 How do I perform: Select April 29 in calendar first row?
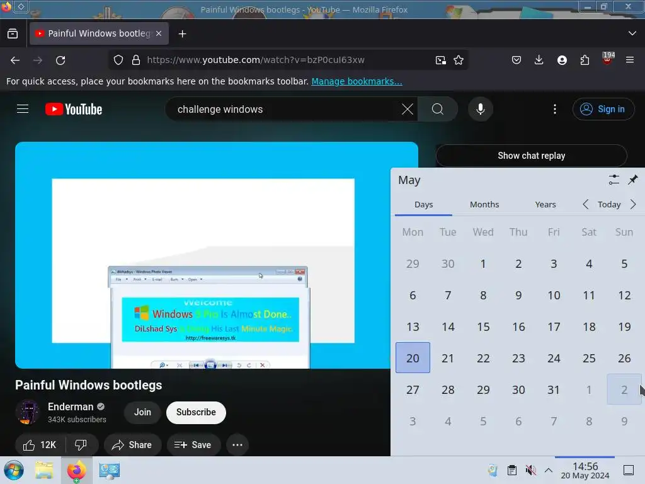click(x=413, y=264)
